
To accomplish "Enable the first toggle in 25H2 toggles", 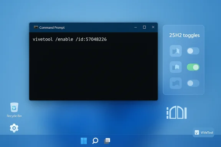I will (x=193, y=51).
